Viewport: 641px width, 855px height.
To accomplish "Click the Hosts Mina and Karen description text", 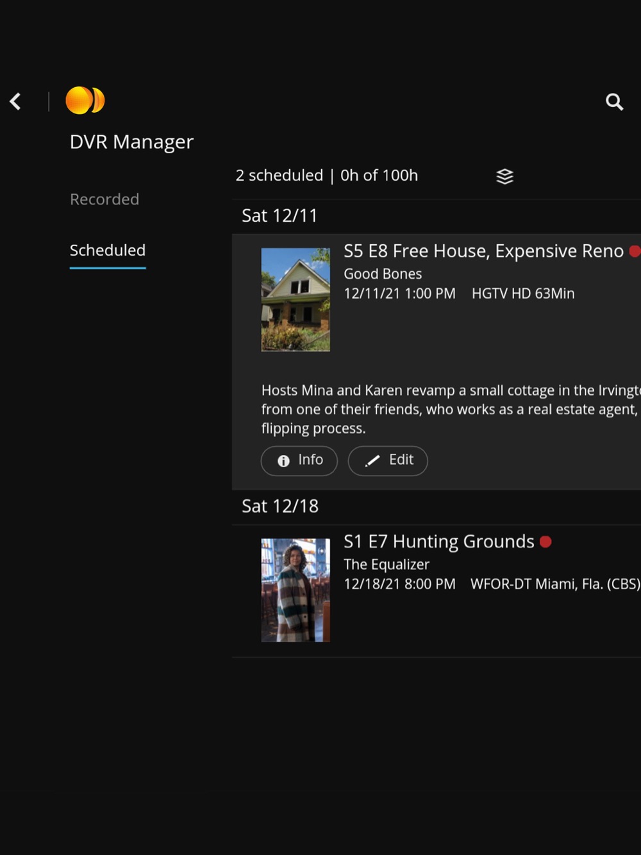I will point(451,409).
